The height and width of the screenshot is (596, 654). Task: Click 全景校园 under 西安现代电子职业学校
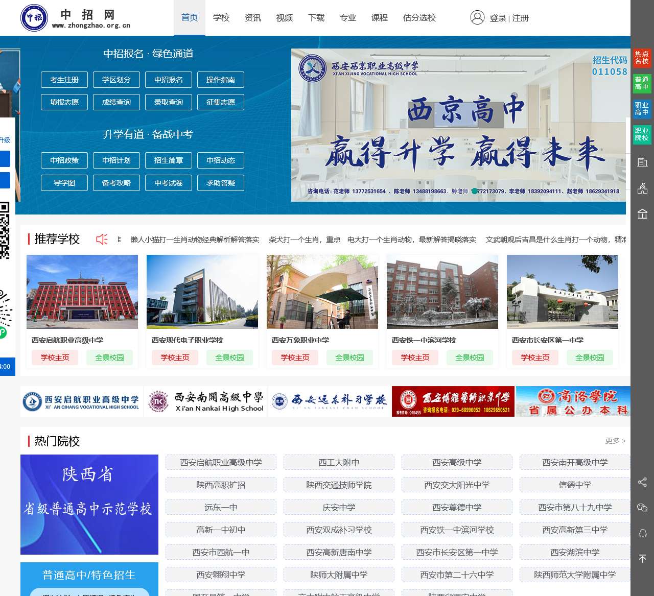(229, 357)
